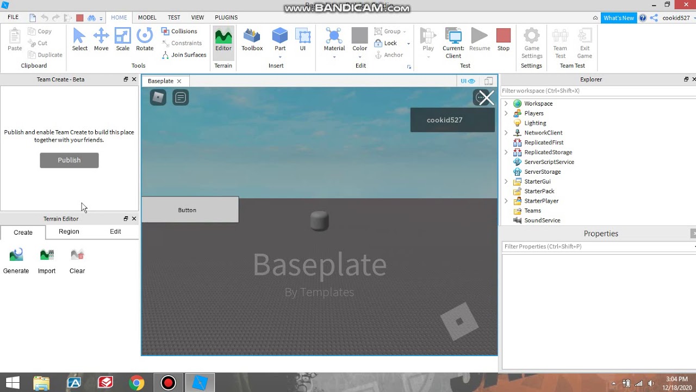Click Bandicam recorder taskbar icon

[x=168, y=383]
